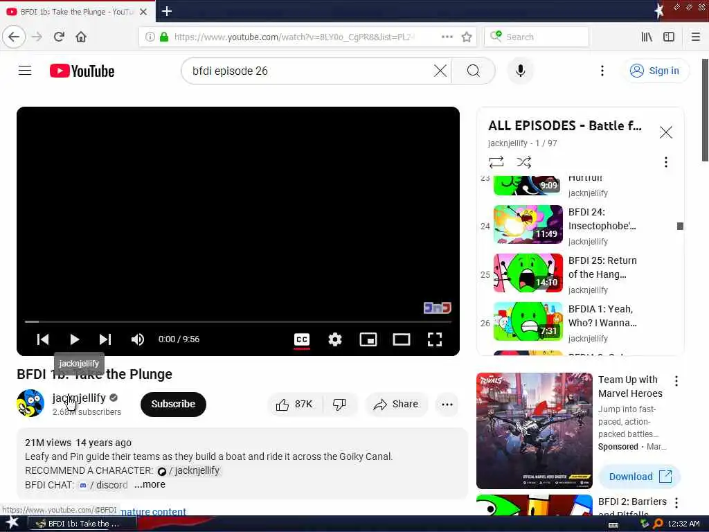
Task: Toggle playlist shuffle
Action: 523,162
